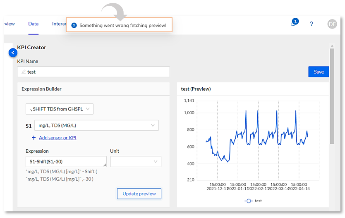
Task: Expand the S1 sensor dropdown
Action: point(96,125)
